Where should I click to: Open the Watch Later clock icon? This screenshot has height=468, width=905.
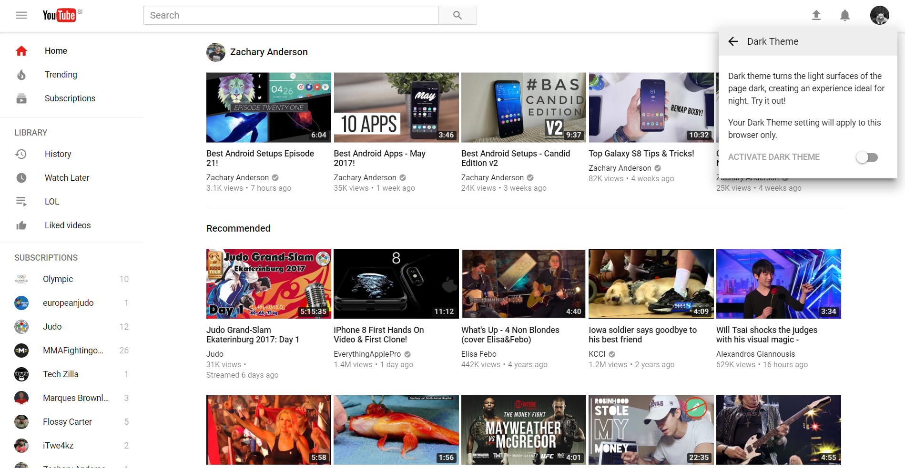(x=21, y=177)
